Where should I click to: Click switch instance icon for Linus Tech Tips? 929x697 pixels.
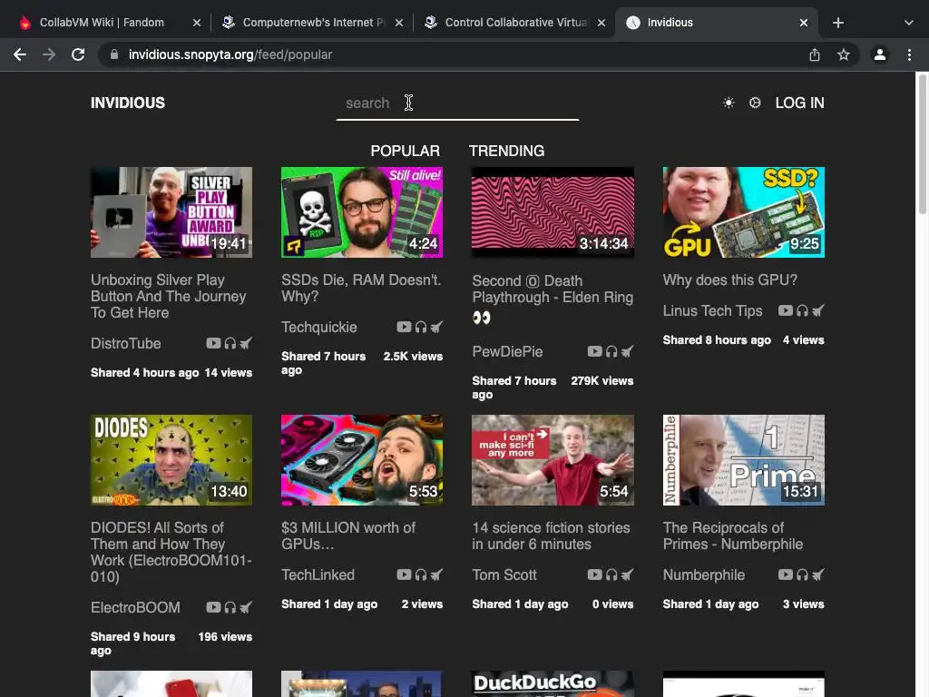pos(818,310)
